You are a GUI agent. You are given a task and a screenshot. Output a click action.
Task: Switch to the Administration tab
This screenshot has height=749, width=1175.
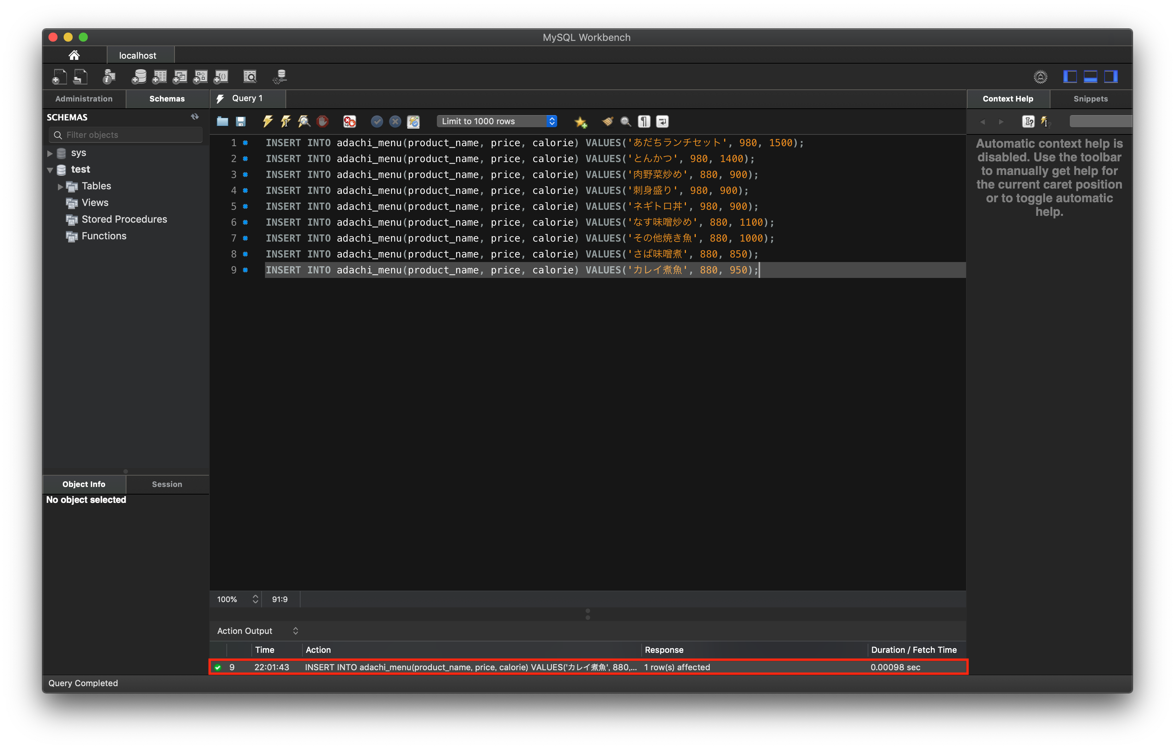[x=84, y=98]
